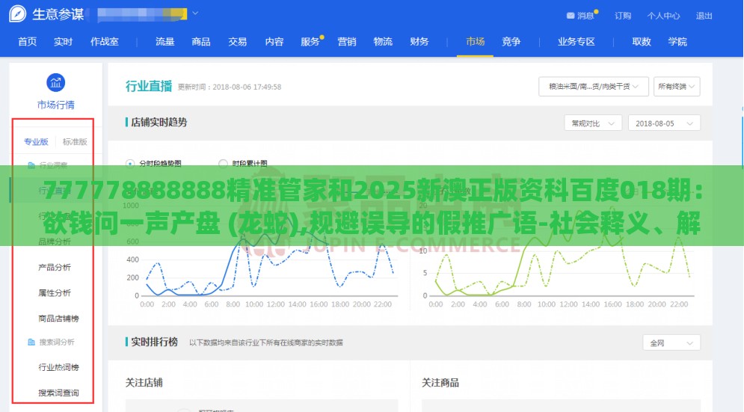This screenshot has height=412, width=744.
Task: Open 搜索词查询 in sidebar
Action: [58, 393]
